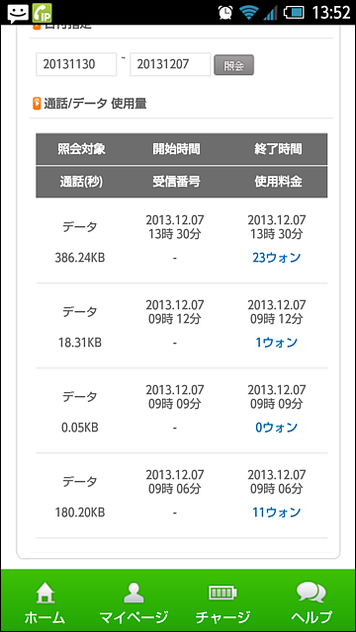Open the 11ウォン usage charge link

tap(277, 513)
